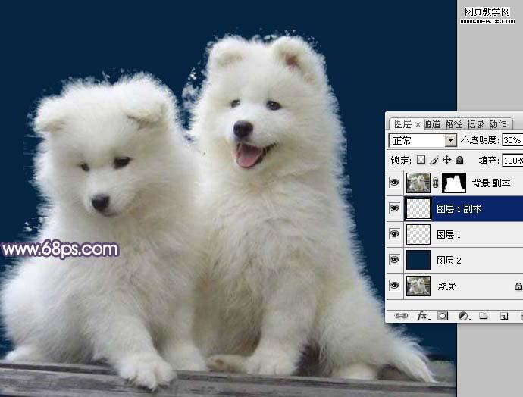Toggle lock position move icon
The image size is (523, 397).
tap(446, 160)
